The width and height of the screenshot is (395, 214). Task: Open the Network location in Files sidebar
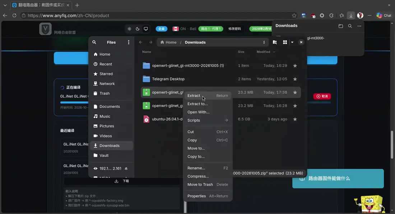pos(112,84)
